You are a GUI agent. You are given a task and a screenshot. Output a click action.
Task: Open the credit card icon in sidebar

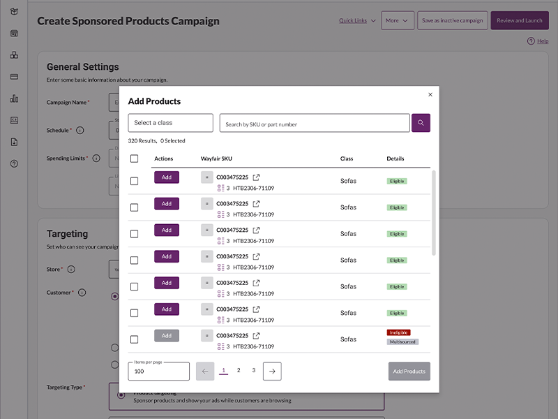[14, 77]
